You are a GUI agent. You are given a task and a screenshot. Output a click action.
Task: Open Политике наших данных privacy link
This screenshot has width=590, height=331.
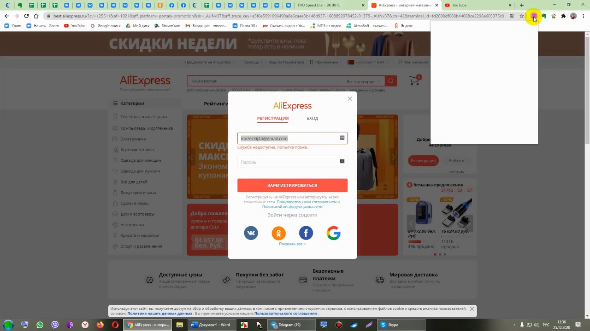(x=160, y=314)
